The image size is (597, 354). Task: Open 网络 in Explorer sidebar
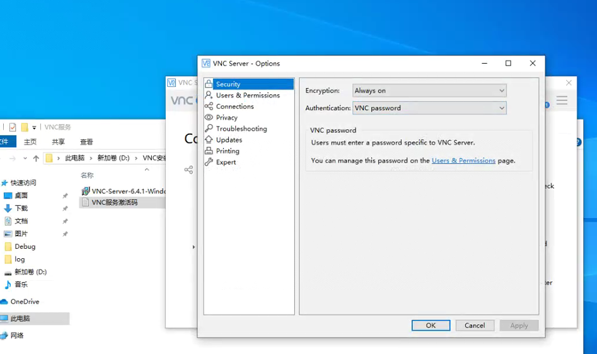[x=17, y=335]
